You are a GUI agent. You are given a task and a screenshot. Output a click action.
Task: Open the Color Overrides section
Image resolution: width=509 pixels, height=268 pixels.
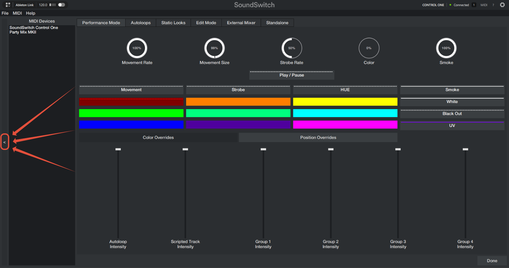[158, 138]
